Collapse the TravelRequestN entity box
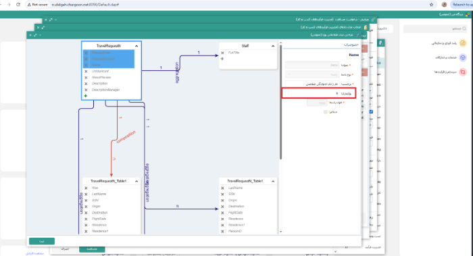The height and width of the screenshot is (256, 473). (136, 46)
